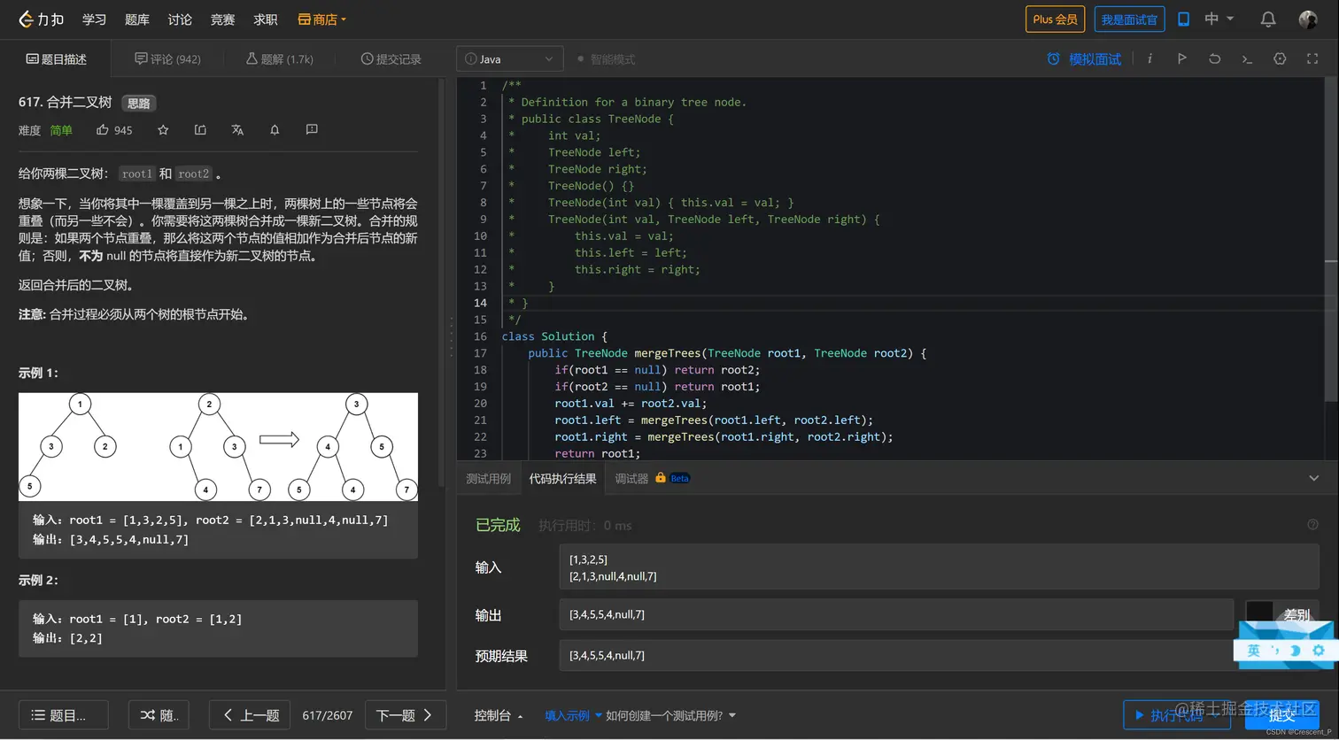
Task: Click the alarm clock 模拟面试 icon
Action: coord(1053,58)
